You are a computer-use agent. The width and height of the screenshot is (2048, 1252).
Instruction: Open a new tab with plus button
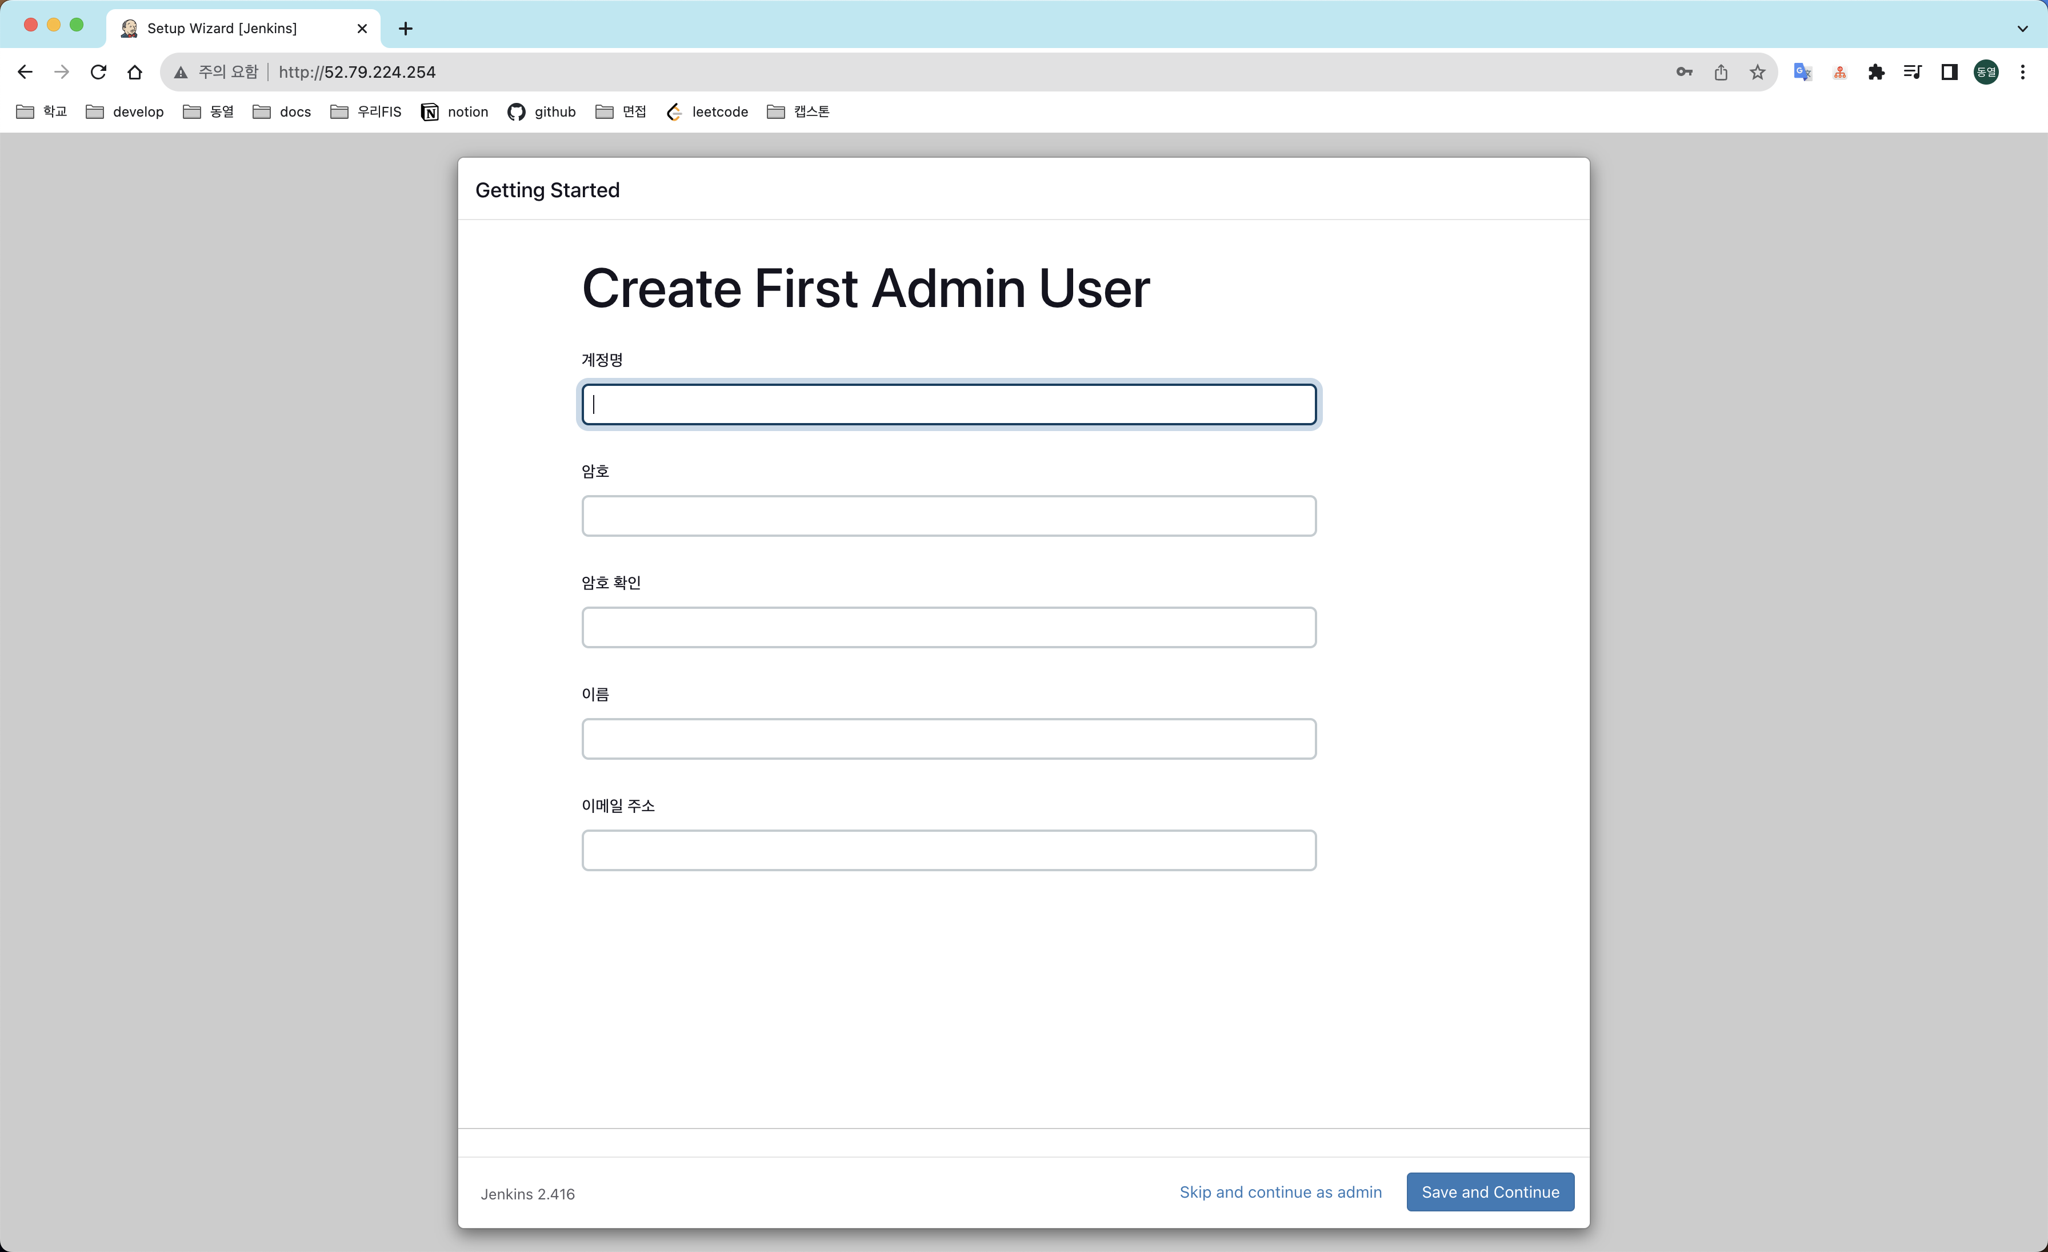click(x=405, y=28)
